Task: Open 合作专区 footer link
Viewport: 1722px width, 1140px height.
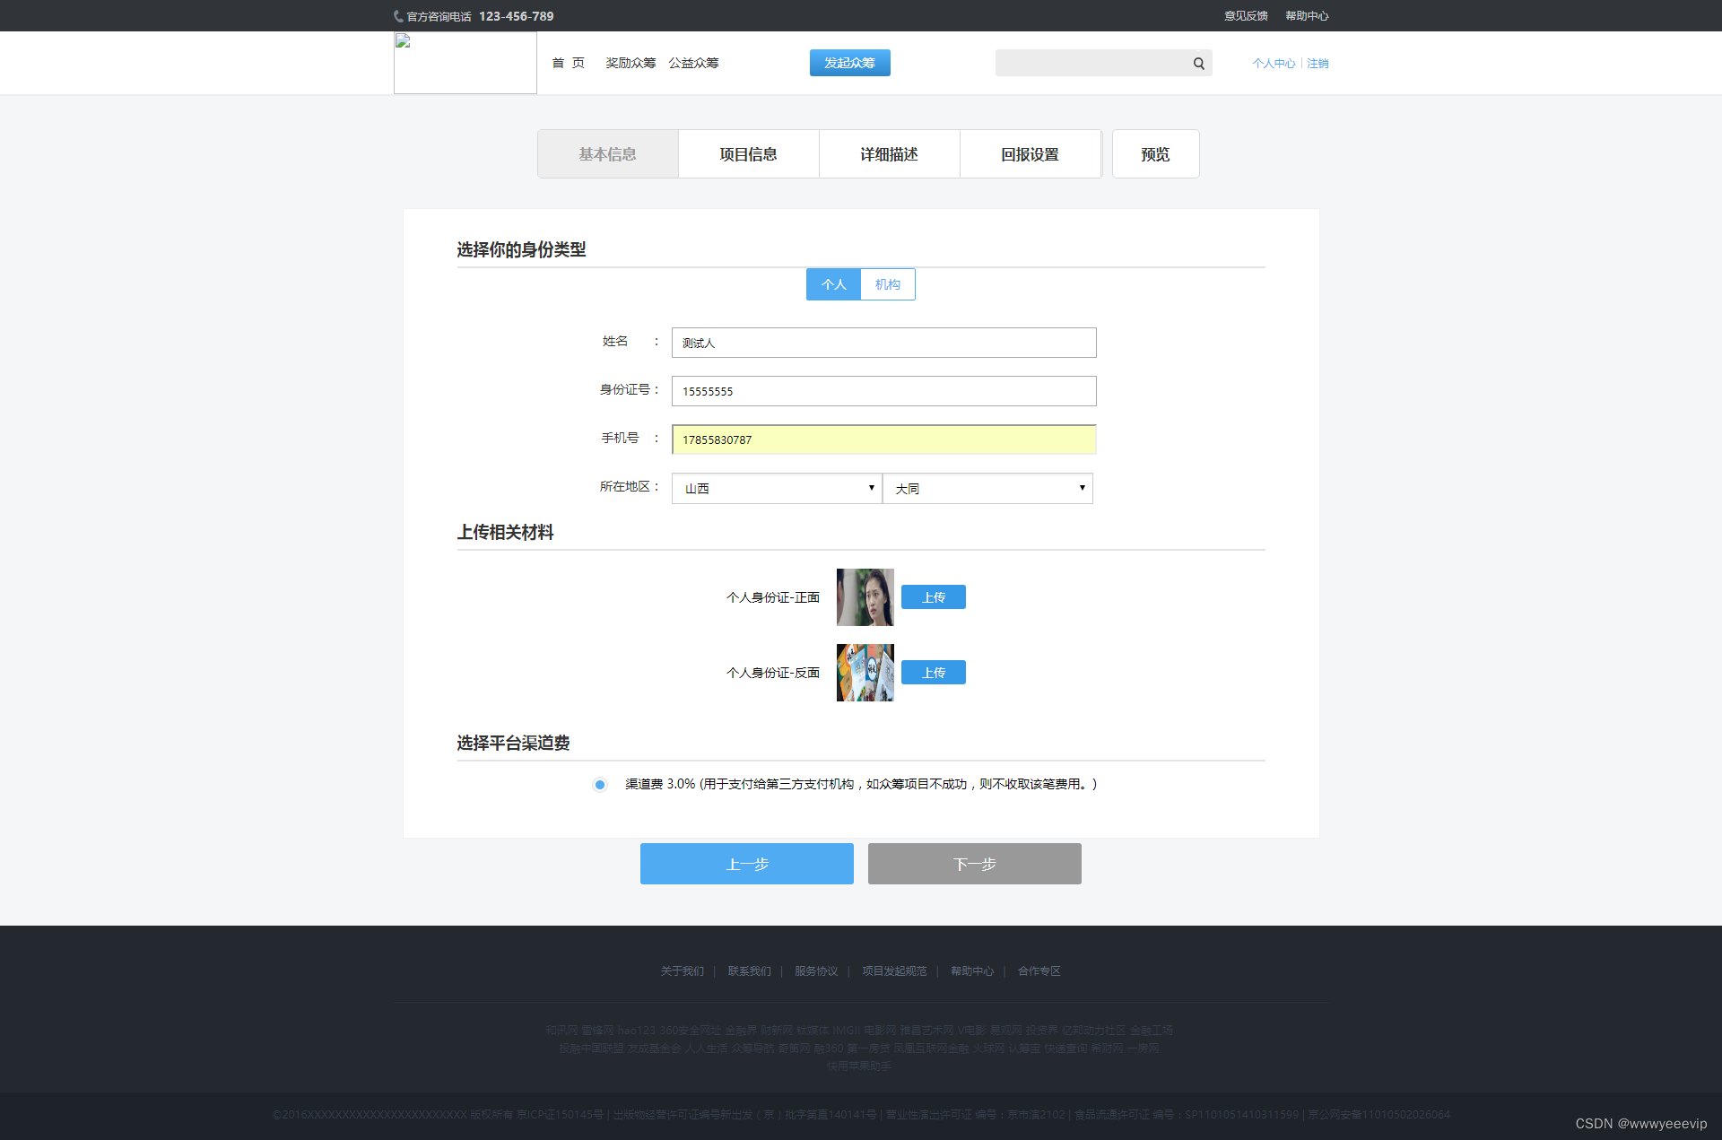Action: click(1039, 971)
